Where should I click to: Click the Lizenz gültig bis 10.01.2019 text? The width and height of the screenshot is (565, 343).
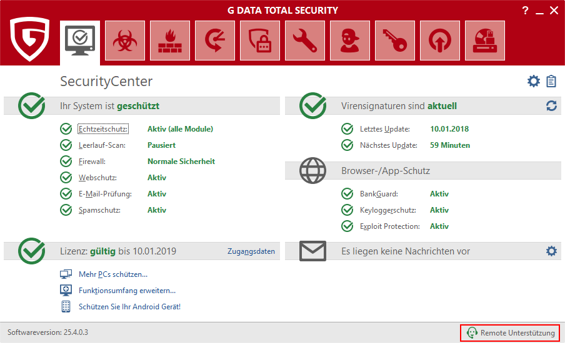click(118, 251)
